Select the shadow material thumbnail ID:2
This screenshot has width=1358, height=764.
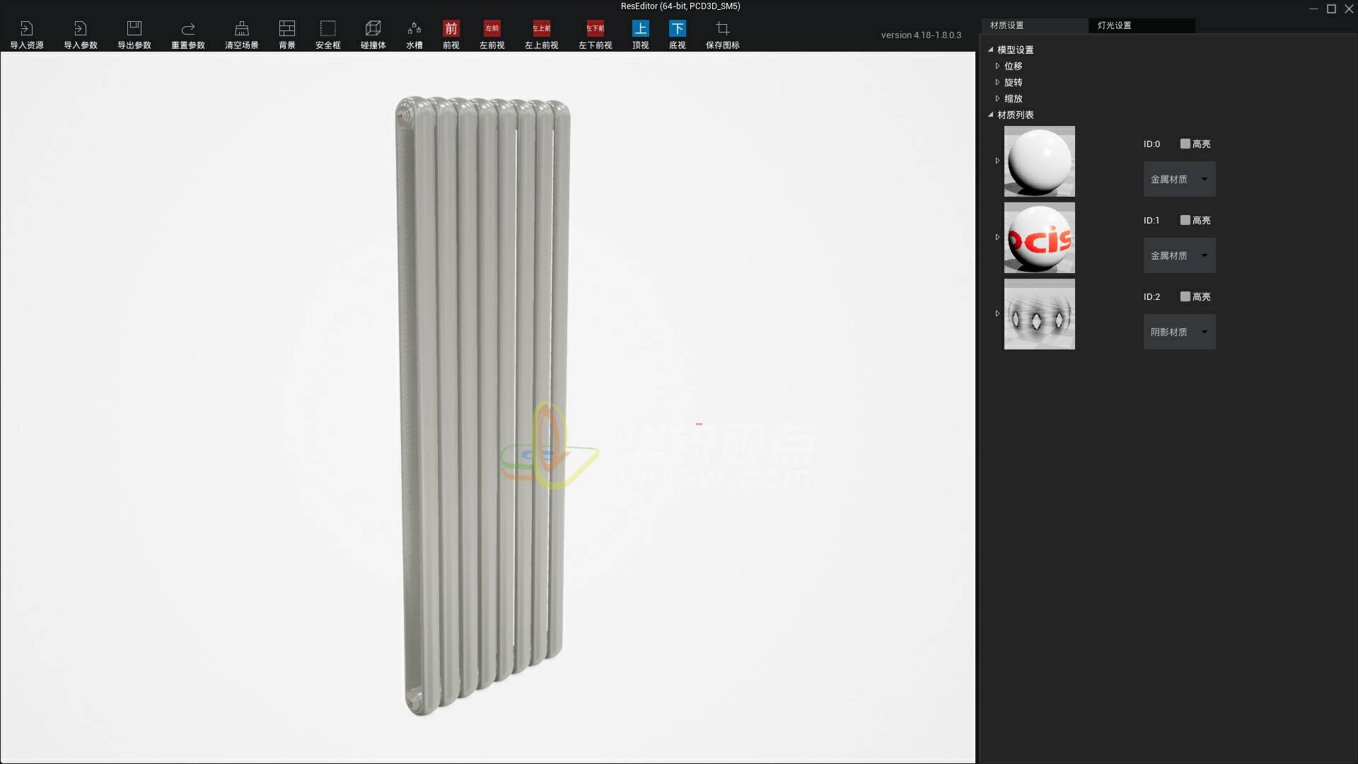click(1039, 314)
